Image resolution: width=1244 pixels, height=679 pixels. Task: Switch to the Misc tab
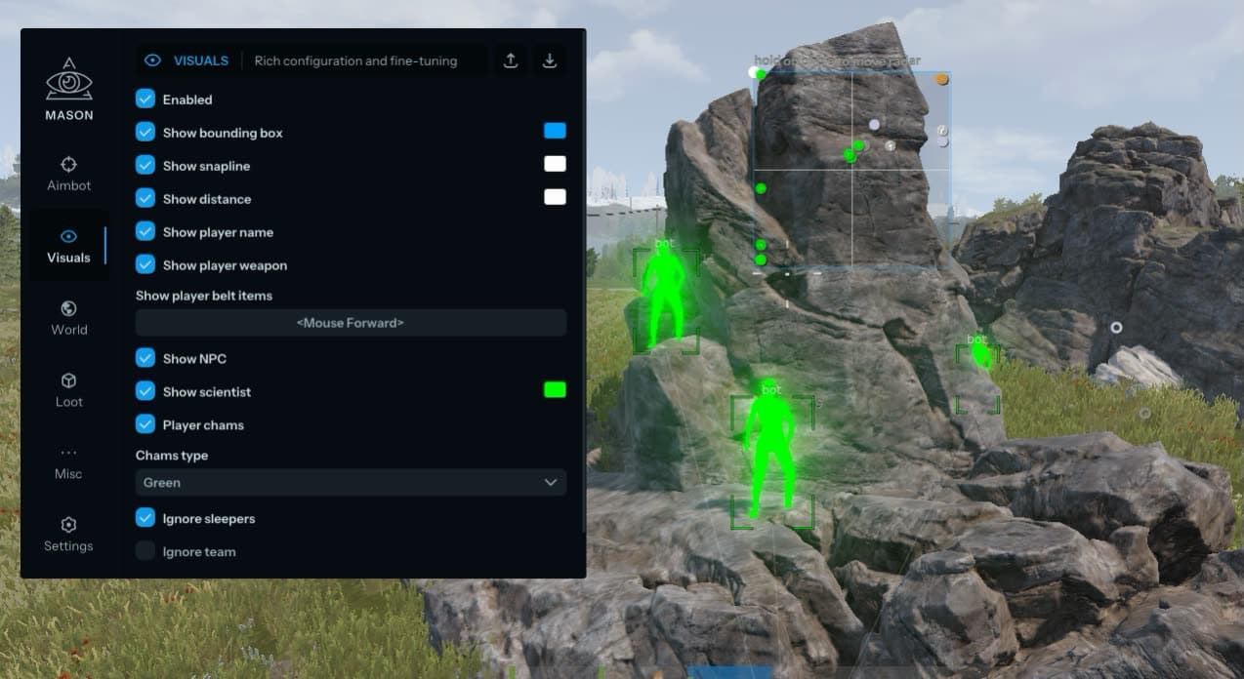click(68, 462)
